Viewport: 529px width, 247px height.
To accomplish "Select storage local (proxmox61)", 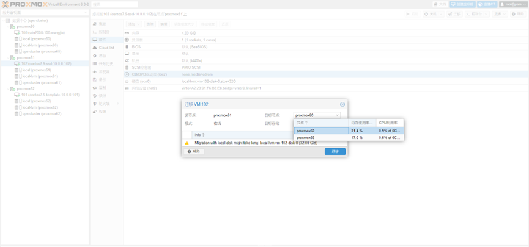I will [37, 70].
